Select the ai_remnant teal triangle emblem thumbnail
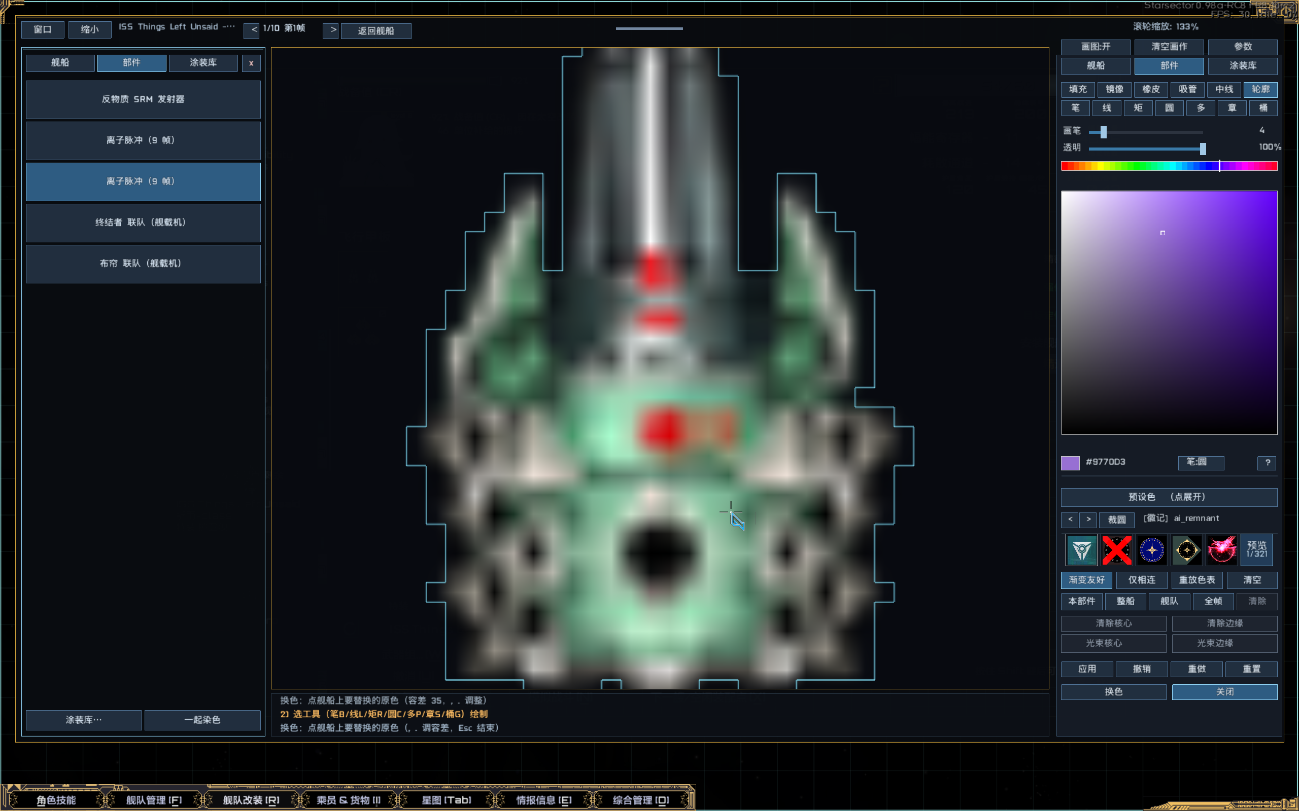The image size is (1299, 811). [1081, 550]
